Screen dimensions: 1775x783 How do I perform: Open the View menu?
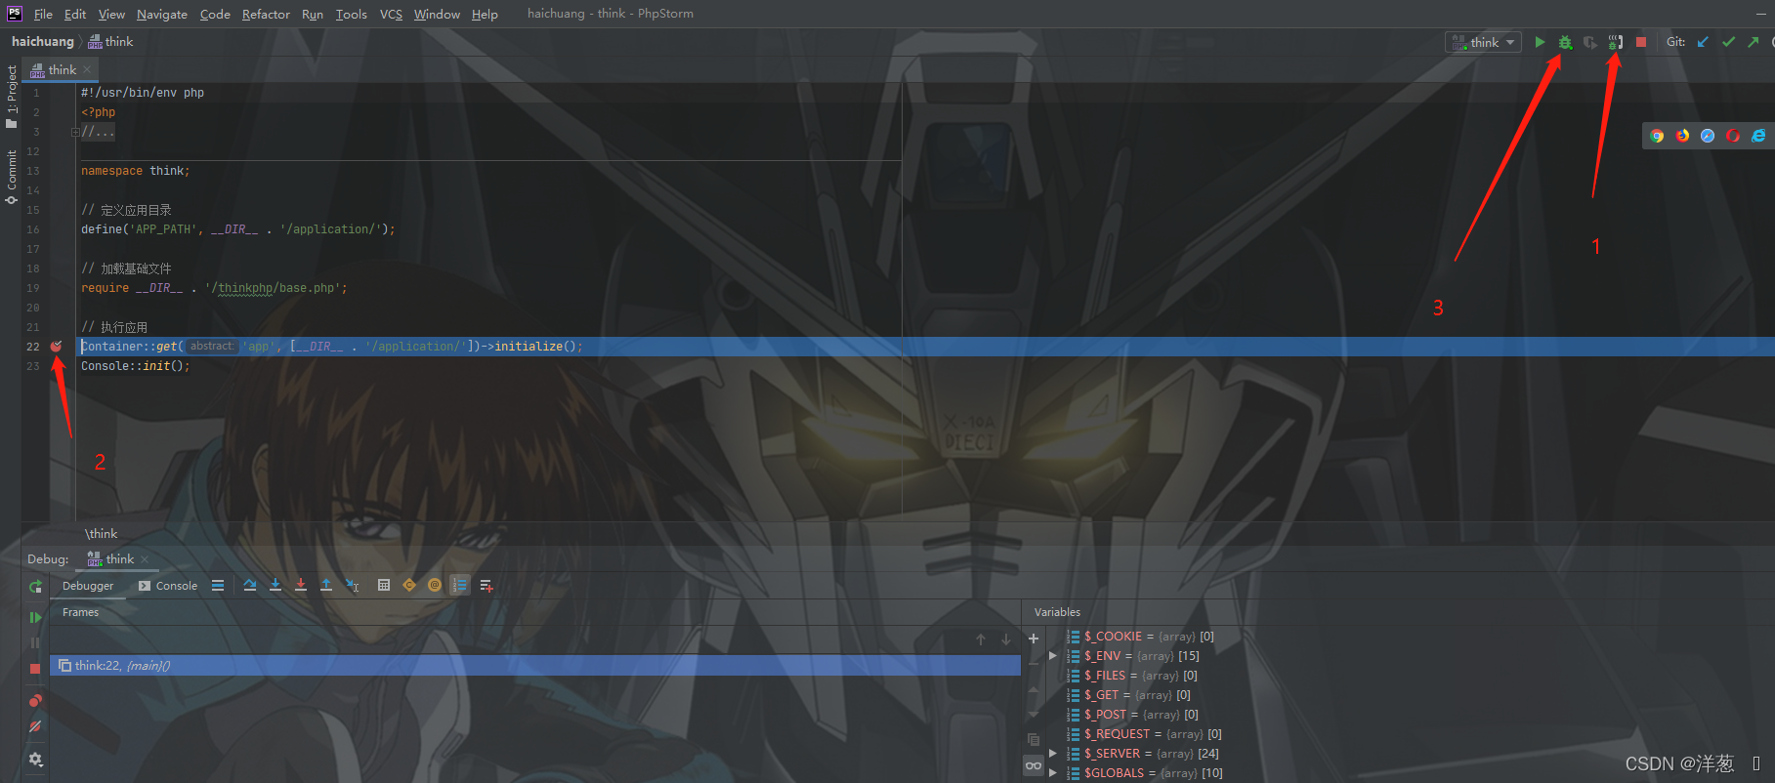pos(111,14)
